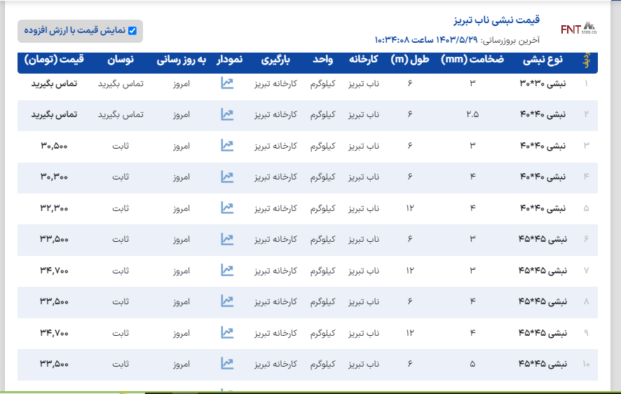Open chart icon for نبشی 40*40 2.5mm row
The image size is (621, 394).
[x=227, y=114]
